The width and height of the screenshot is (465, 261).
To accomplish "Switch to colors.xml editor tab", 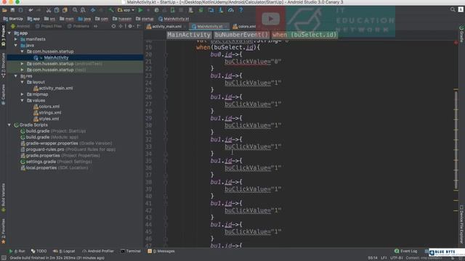I will [245, 27].
